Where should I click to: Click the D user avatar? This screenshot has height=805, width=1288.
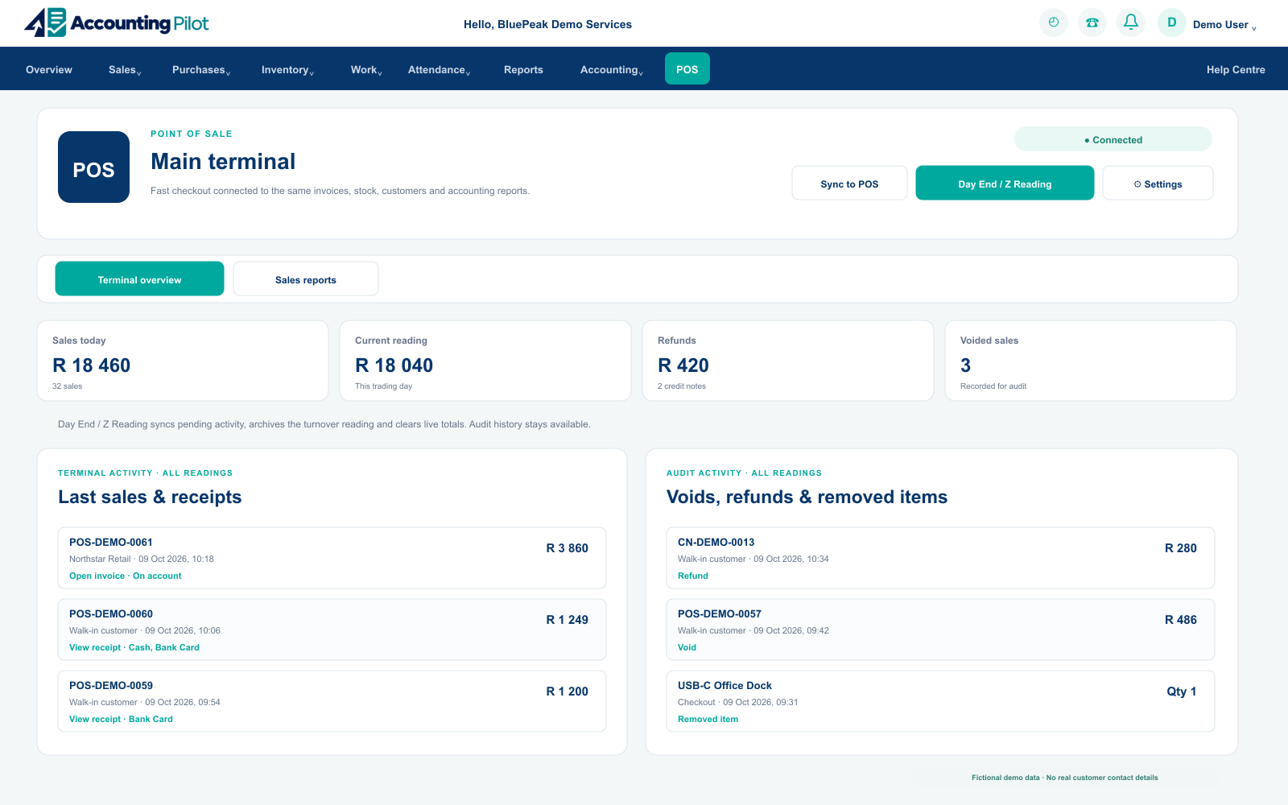pyautogui.click(x=1172, y=23)
